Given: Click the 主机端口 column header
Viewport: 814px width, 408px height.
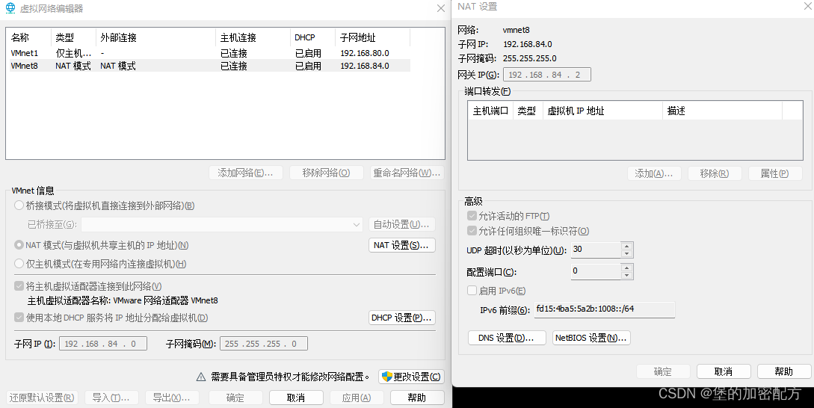Looking at the screenshot, I should 490,111.
